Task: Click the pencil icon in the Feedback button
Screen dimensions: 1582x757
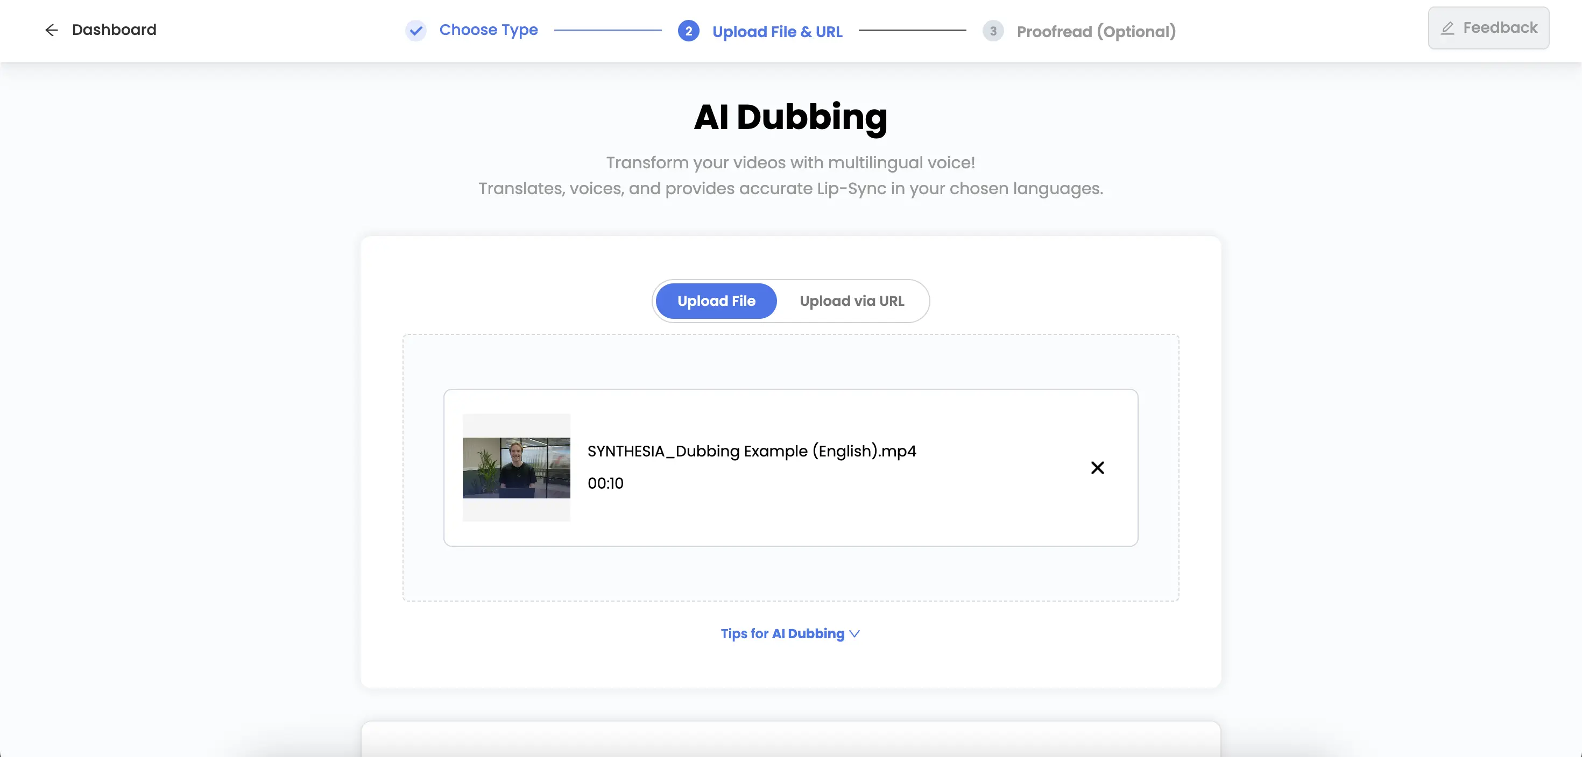Action: [1447, 27]
